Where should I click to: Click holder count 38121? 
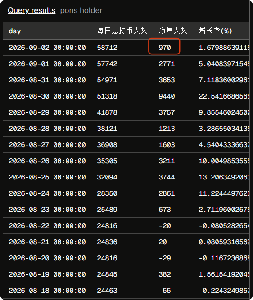click(x=107, y=129)
